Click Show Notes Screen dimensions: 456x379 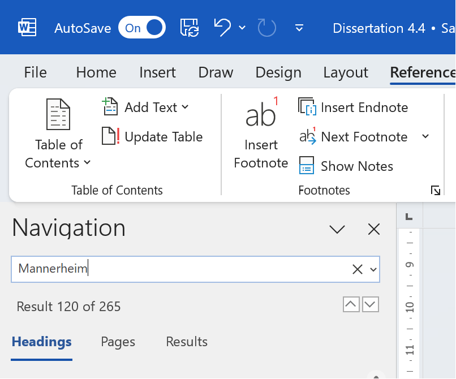click(346, 166)
